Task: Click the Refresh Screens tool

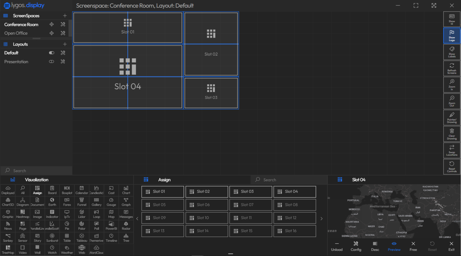Action: (x=452, y=68)
